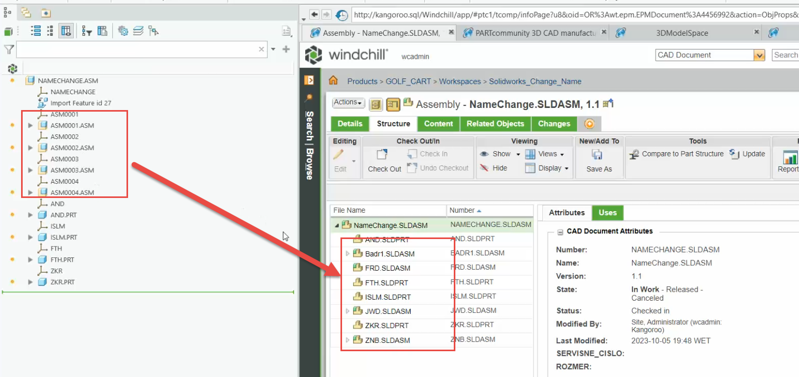Expand the ASM0001.ASM node
Image resolution: width=799 pixels, height=377 pixels.
30,125
